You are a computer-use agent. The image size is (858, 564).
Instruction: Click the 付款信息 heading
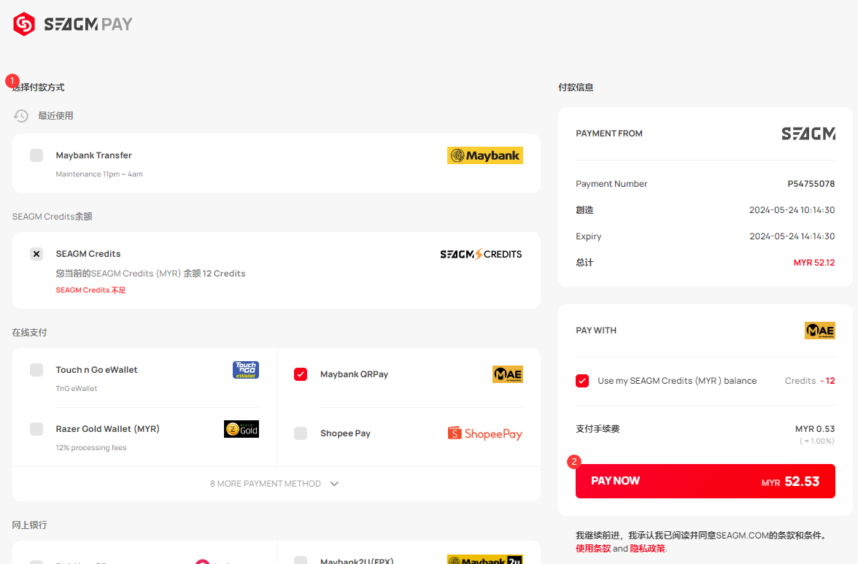[576, 88]
